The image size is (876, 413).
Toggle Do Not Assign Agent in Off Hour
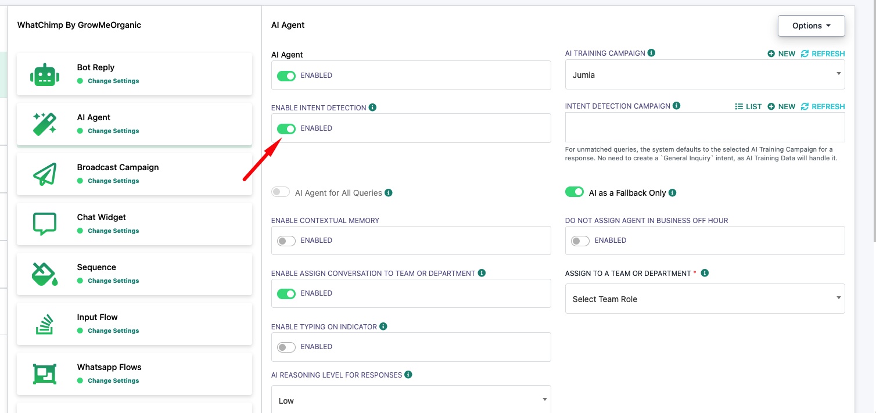point(580,240)
